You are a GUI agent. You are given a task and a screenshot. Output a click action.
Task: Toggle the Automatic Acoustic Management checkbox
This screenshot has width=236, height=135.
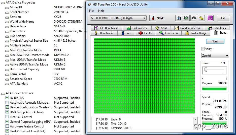[7, 102]
